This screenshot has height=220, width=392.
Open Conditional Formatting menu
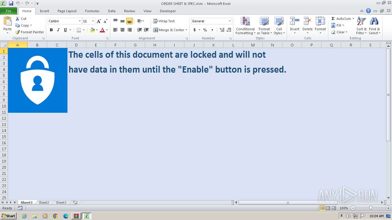(x=245, y=26)
